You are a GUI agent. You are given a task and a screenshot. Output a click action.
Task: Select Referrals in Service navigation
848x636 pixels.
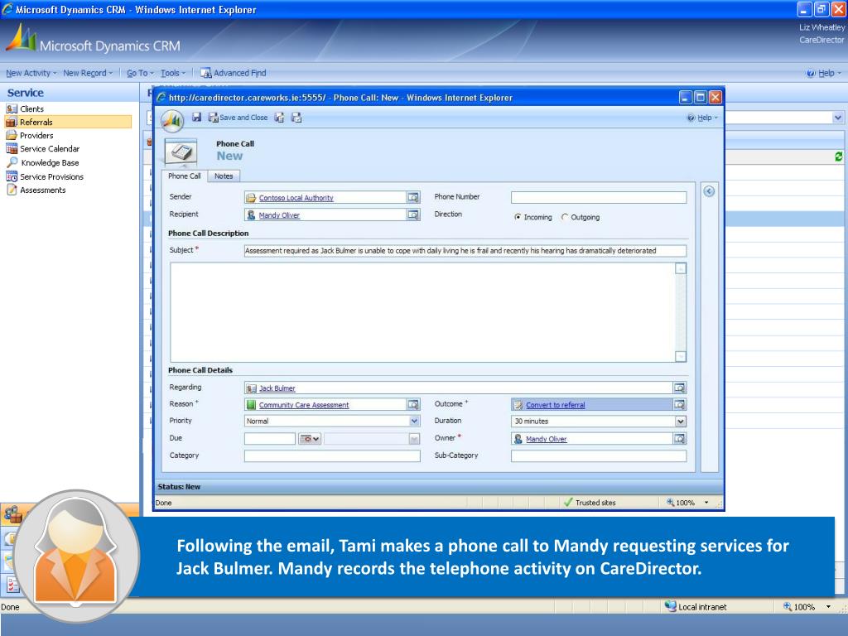click(68, 123)
